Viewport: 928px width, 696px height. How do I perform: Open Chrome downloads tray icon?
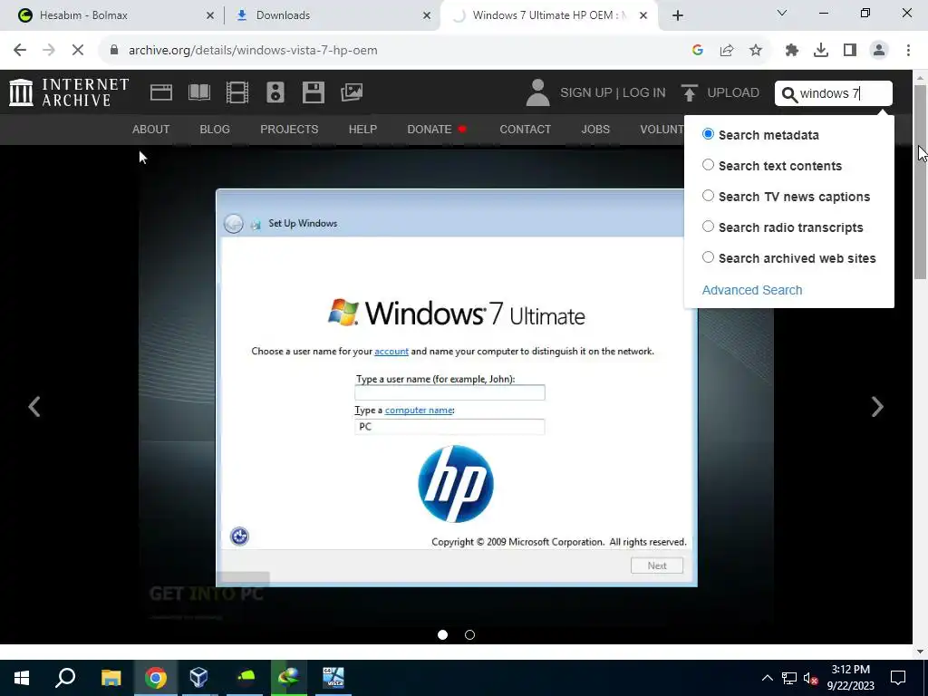pyautogui.click(x=821, y=51)
